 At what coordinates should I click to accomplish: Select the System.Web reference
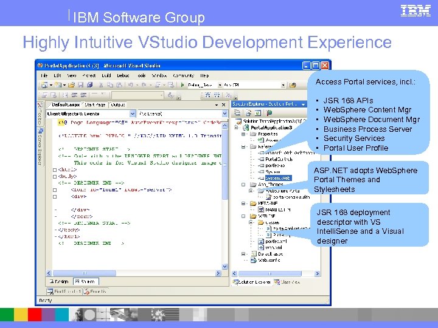277,178
